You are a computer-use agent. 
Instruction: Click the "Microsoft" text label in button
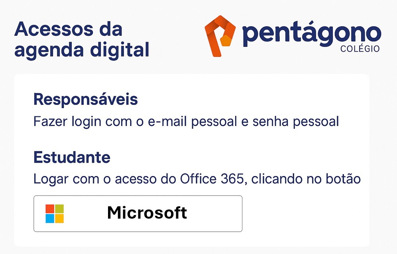coord(147,213)
